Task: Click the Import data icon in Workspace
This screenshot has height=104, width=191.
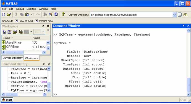Action: coord(15,32)
